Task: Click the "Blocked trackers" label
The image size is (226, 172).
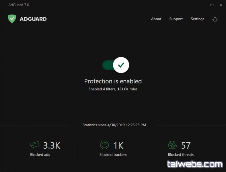Action: pos(113,155)
